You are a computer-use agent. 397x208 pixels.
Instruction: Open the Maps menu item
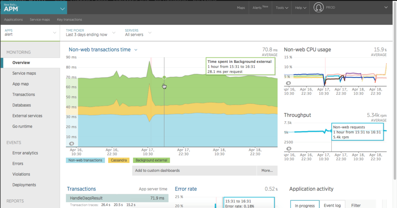point(241,8)
